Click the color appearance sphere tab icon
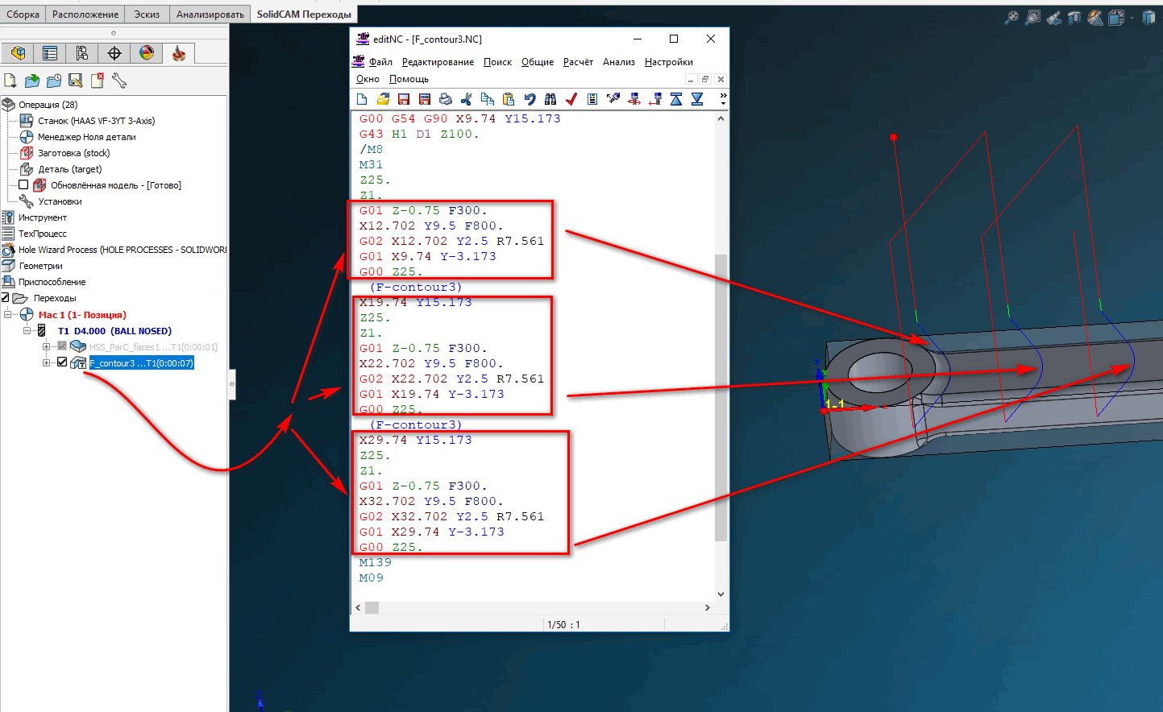Viewport: 1163px width, 712px height. tap(147, 53)
